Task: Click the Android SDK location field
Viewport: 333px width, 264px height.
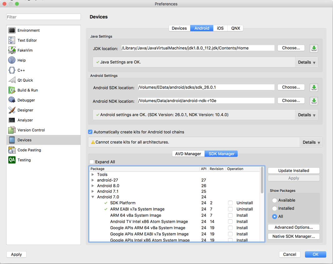Action: coord(206,88)
